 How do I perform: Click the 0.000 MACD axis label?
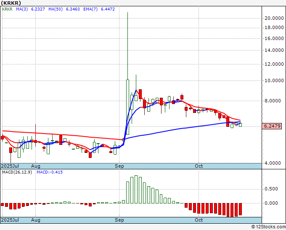[271, 203]
